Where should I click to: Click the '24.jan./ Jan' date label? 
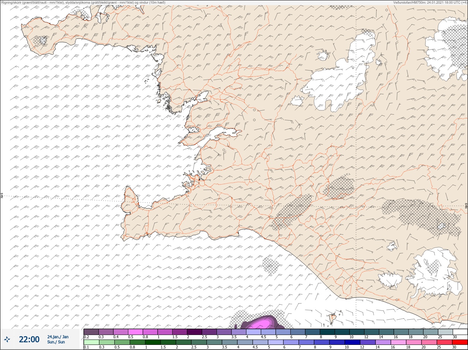58,337
